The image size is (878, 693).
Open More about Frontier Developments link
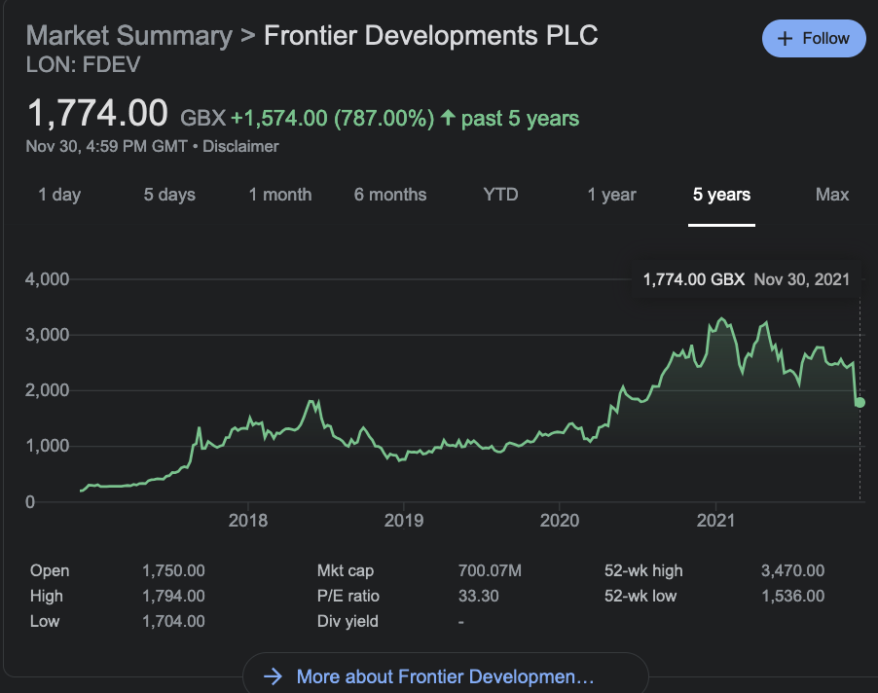[x=445, y=676]
